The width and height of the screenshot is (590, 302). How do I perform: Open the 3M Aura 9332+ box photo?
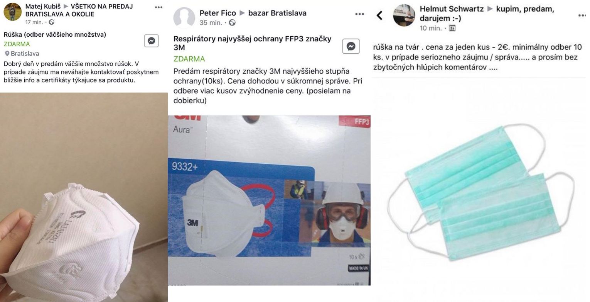tap(269, 200)
